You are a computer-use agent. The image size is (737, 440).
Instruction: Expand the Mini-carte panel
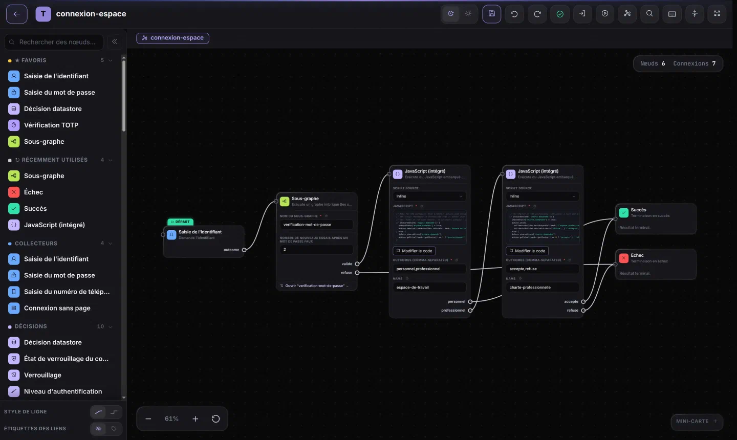[x=697, y=421]
